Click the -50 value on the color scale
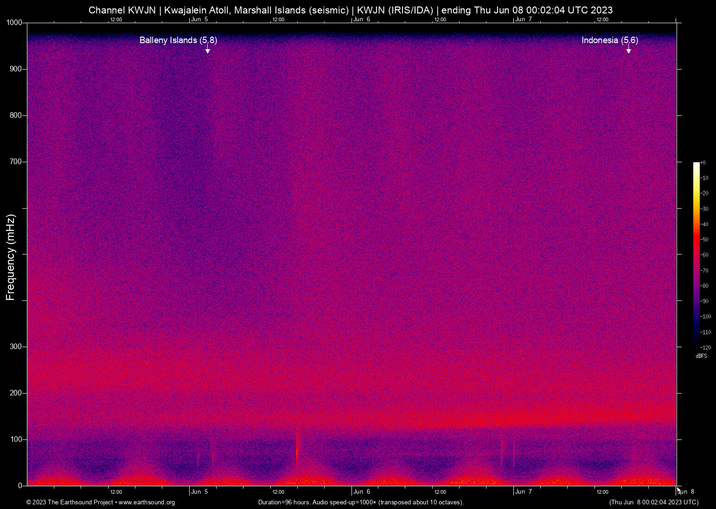Screen dimensions: 716x509 tap(704, 240)
